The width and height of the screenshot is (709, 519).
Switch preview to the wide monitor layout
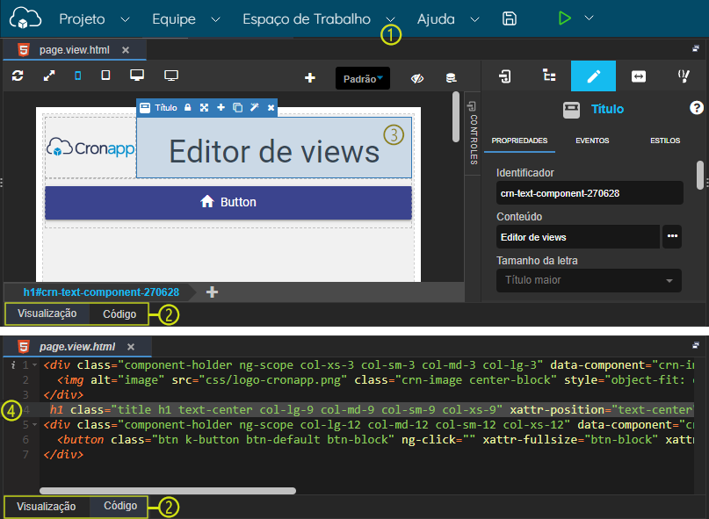(x=171, y=75)
